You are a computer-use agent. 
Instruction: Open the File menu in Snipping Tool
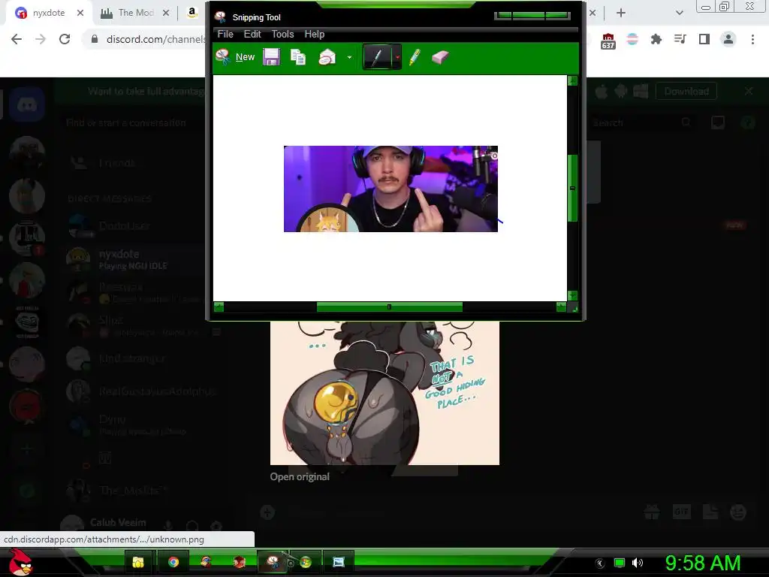coord(225,34)
